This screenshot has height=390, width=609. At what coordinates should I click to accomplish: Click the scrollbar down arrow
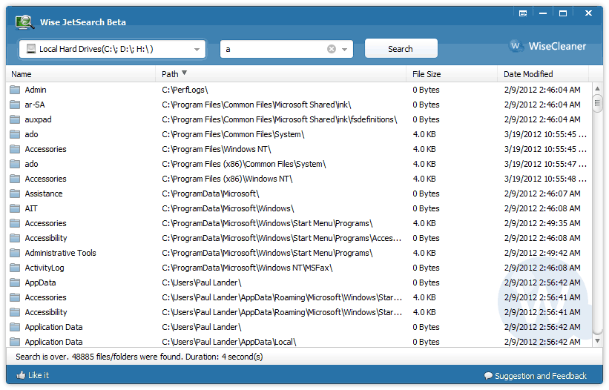pyautogui.click(x=597, y=341)
